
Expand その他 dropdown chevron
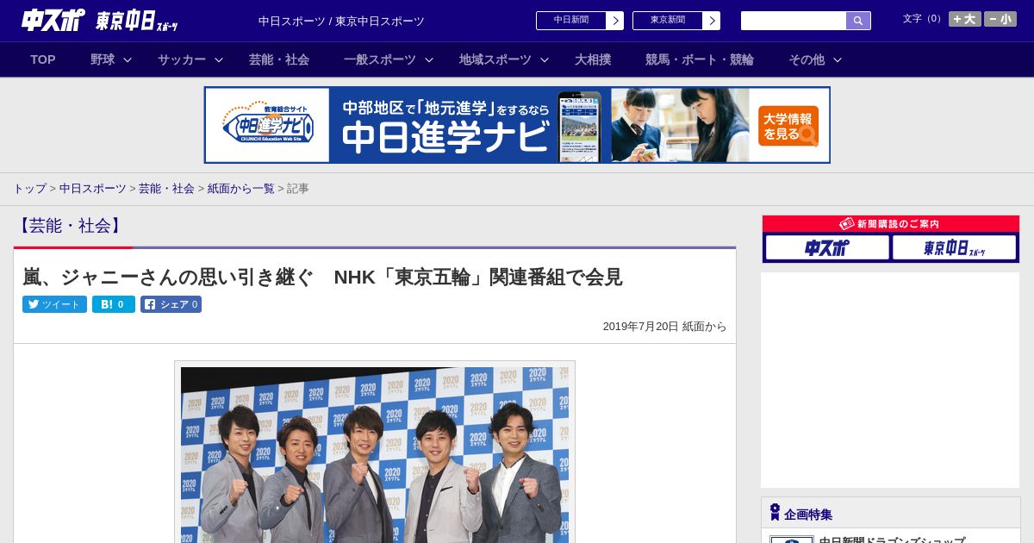[838, 59]
